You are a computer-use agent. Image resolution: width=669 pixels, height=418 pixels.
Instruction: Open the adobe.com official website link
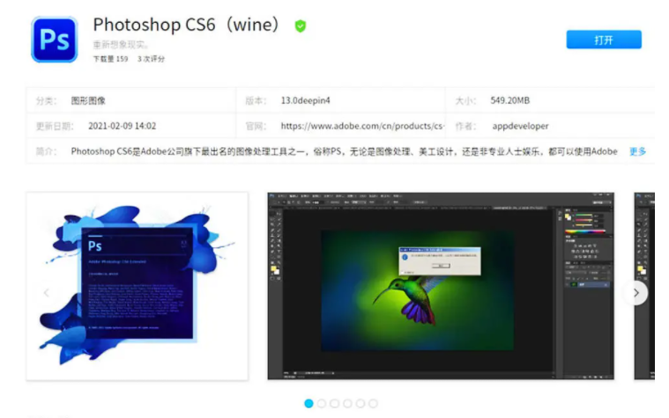click(x=362, y=126)
